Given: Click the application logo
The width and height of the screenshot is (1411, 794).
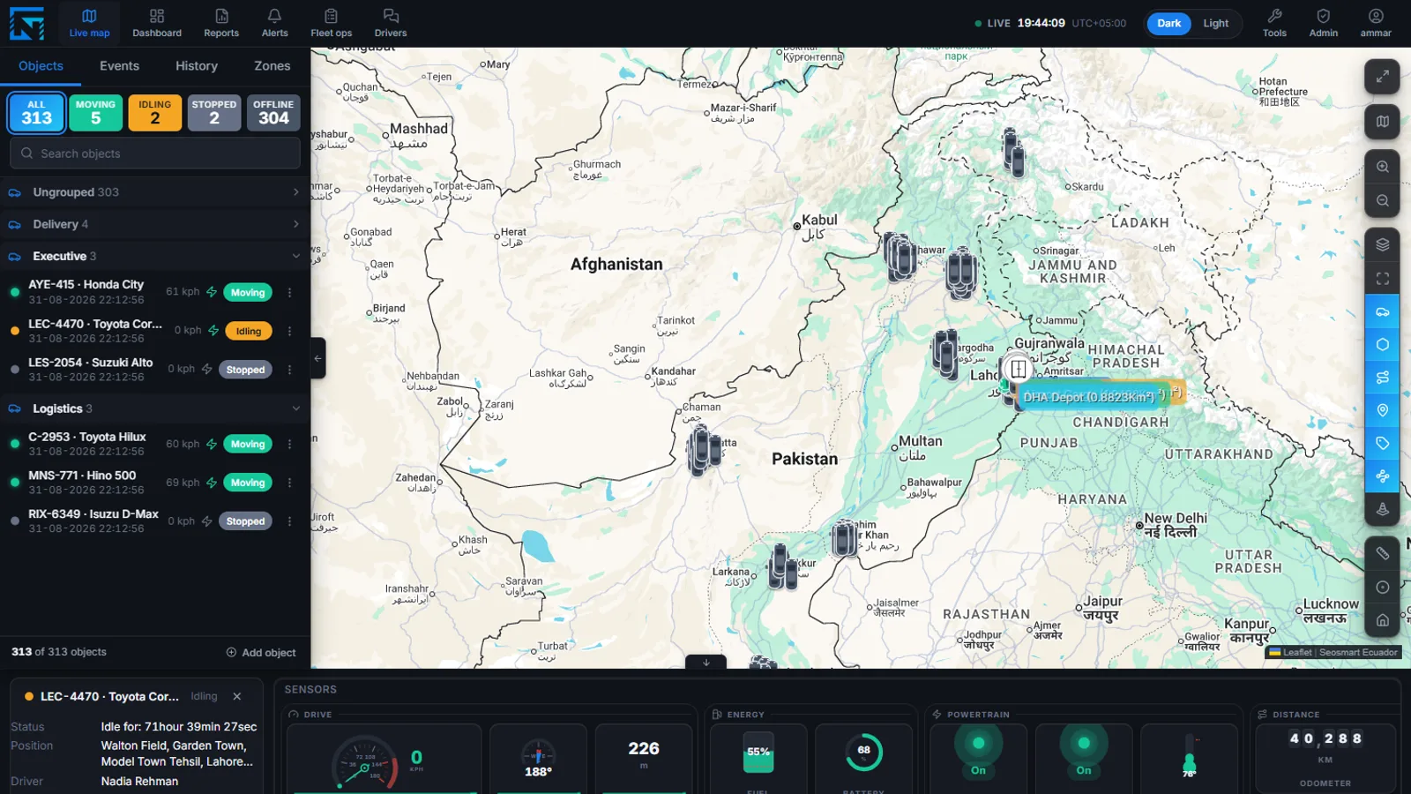Looking at the screenshot, I should (26, 24).
